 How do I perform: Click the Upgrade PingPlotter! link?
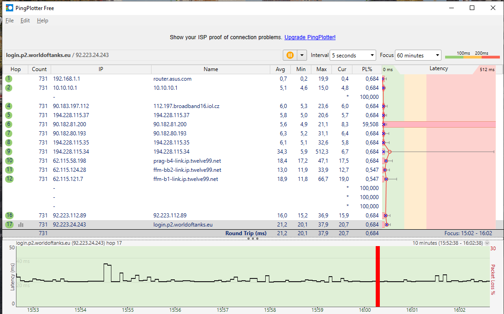pyautogui.click(x=310, y=37)
